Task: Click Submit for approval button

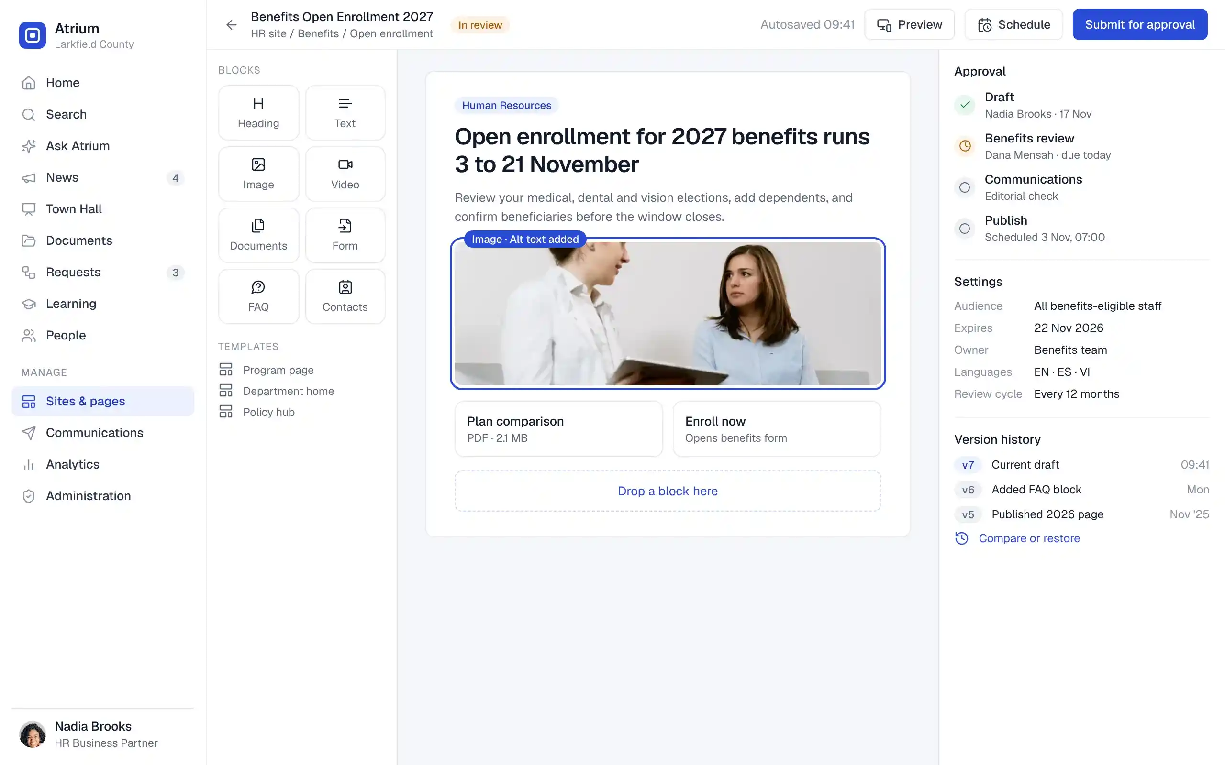Action: tap(1139, 24)
